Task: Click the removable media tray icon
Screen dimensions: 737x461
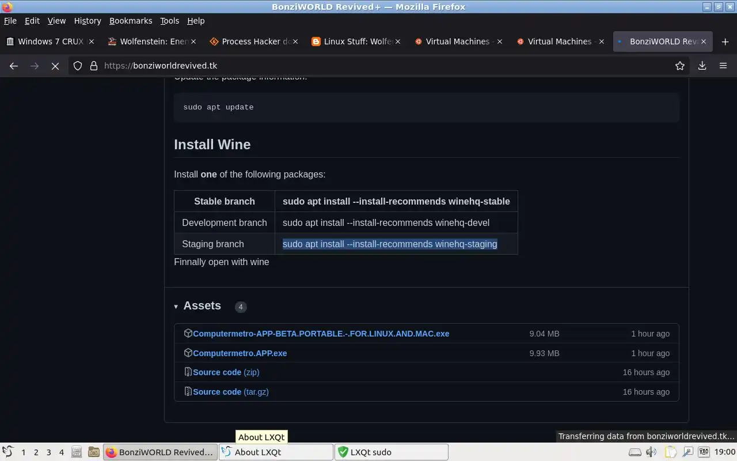Action: click(x=635, y=452)
